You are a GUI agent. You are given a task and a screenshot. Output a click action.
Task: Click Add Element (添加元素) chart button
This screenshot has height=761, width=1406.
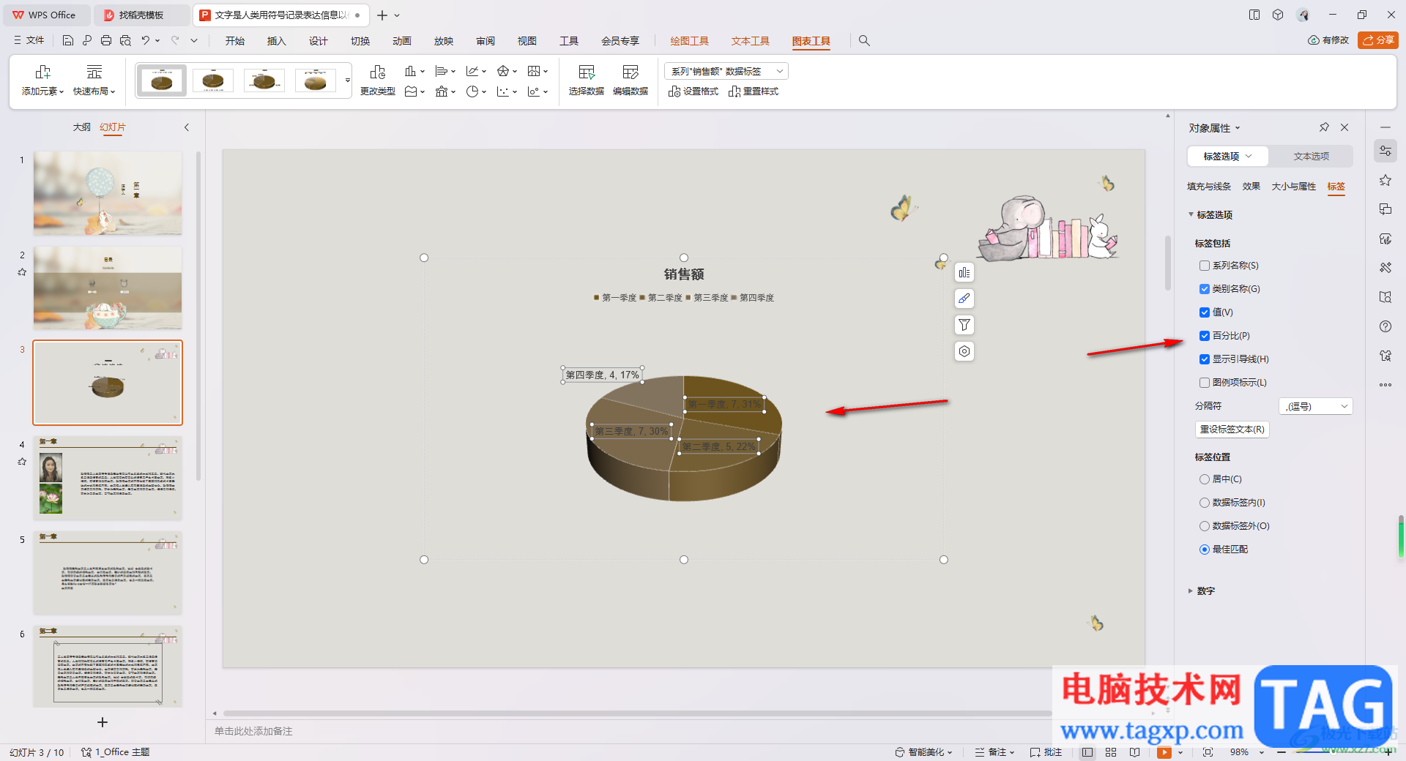(x=42, y=80)
